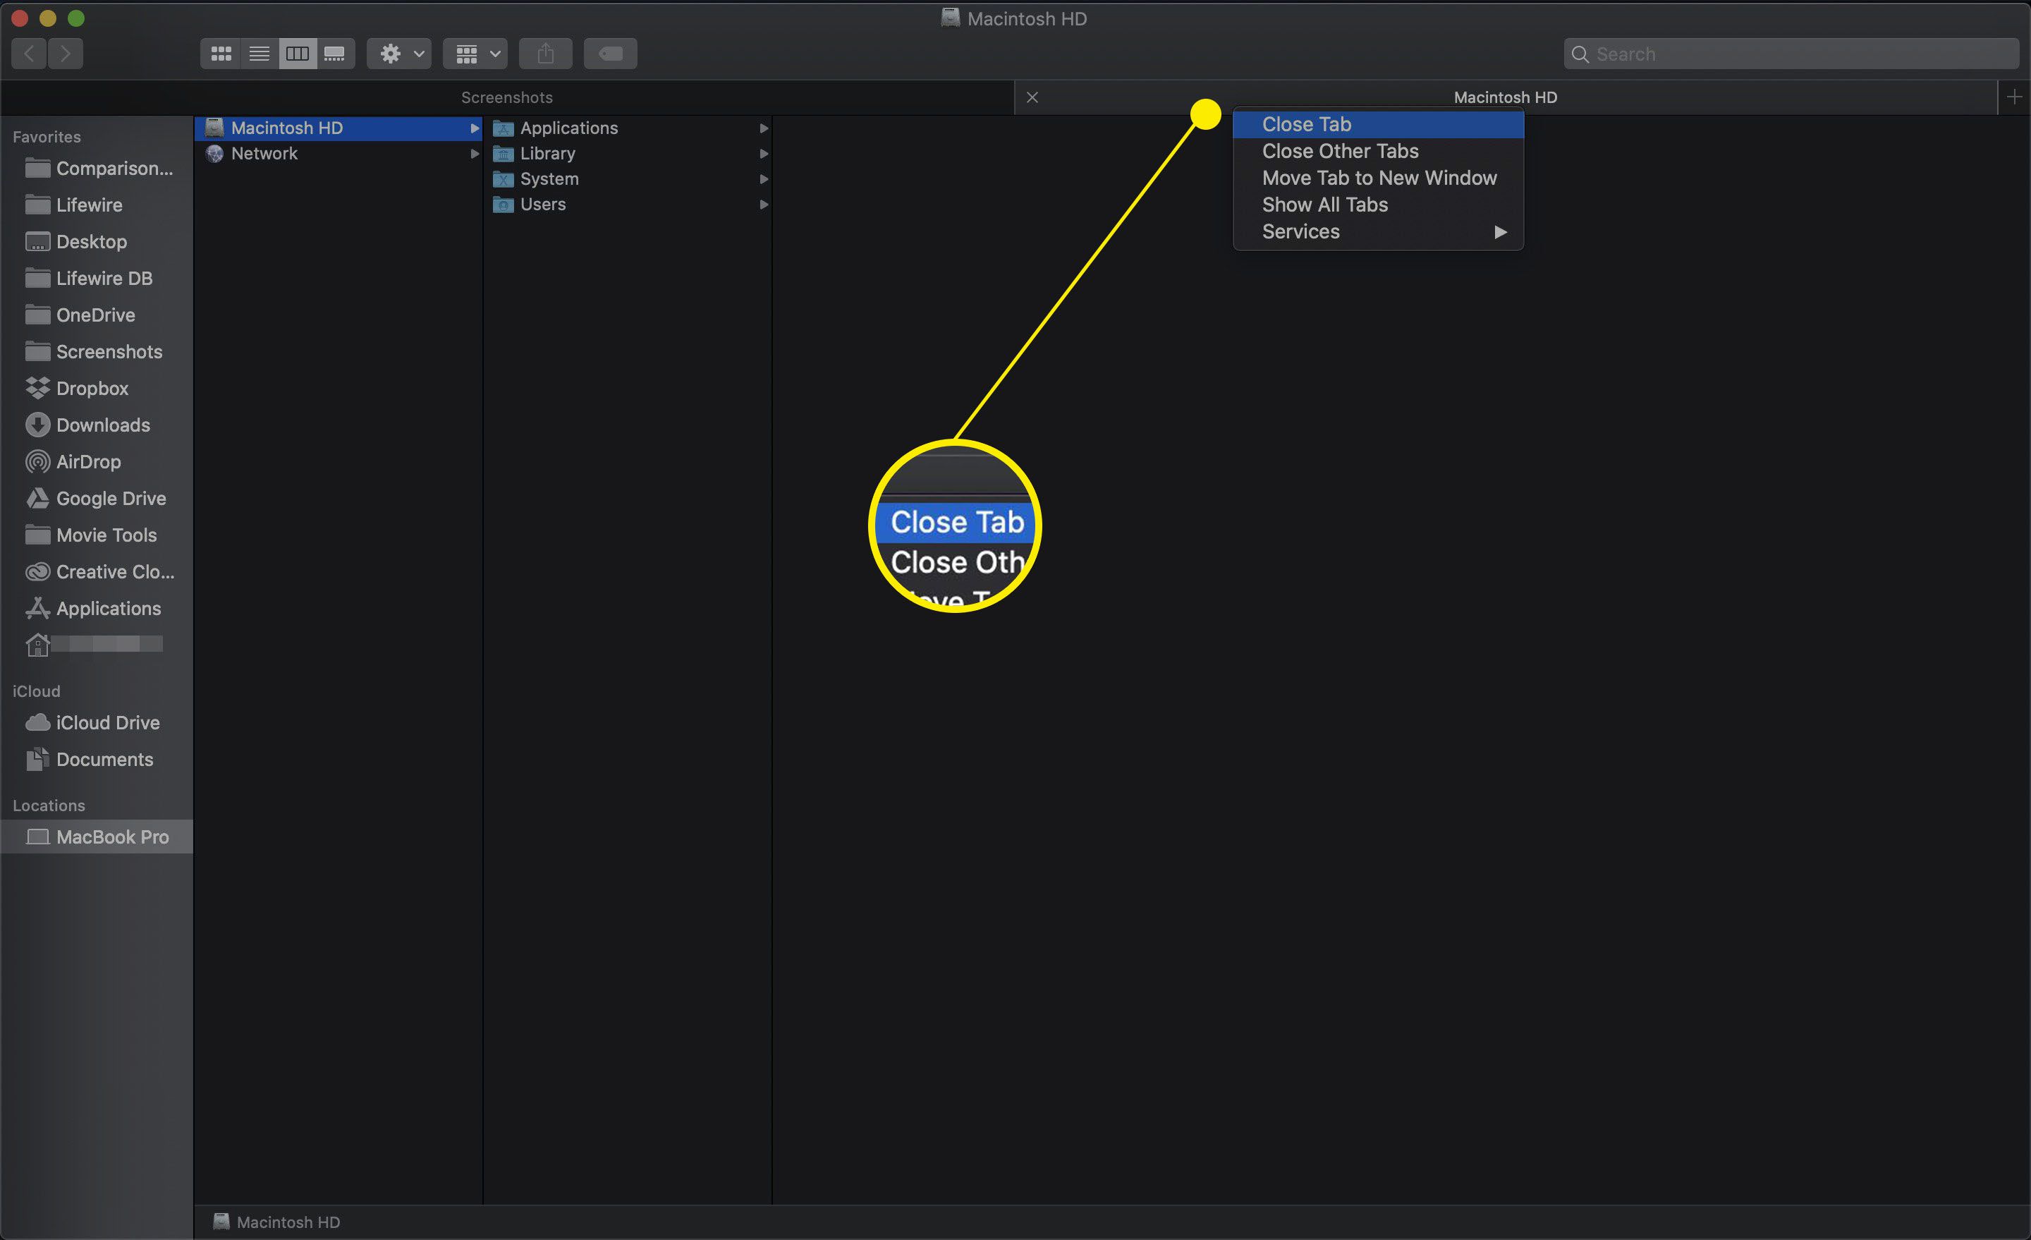Click the Macintosh HD tab label
2031x1240 pixels.
(x=1504, y=96)
